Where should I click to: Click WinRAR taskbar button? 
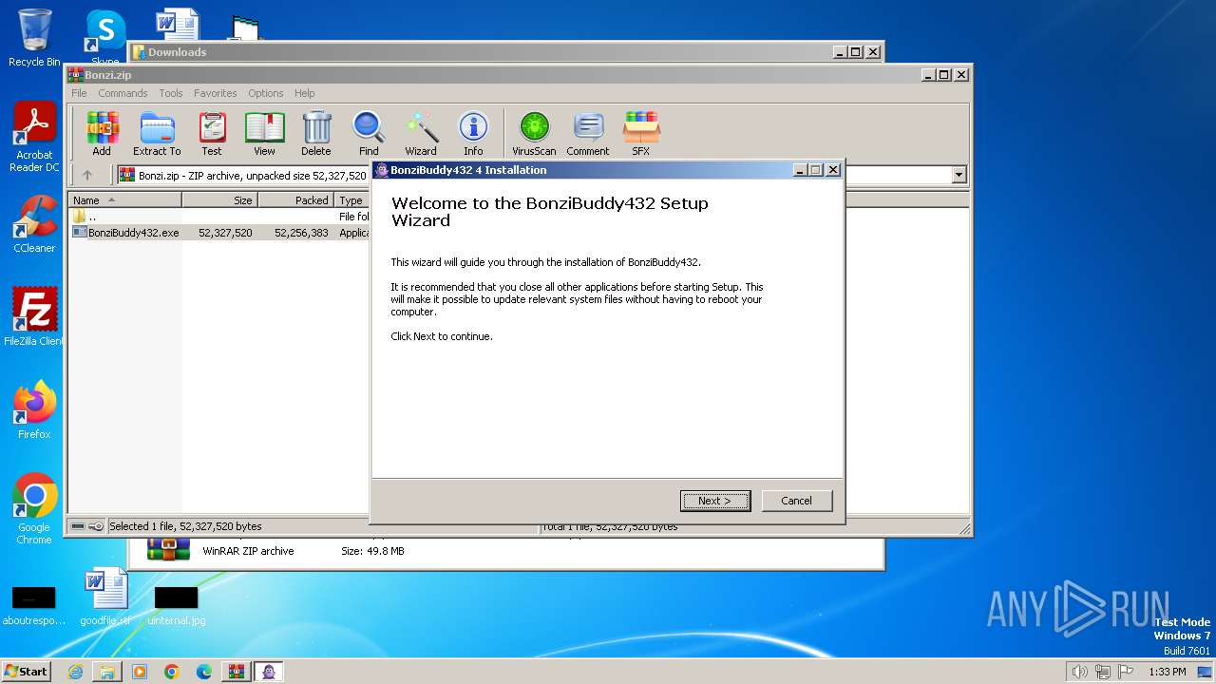click(x=236, y=672)
